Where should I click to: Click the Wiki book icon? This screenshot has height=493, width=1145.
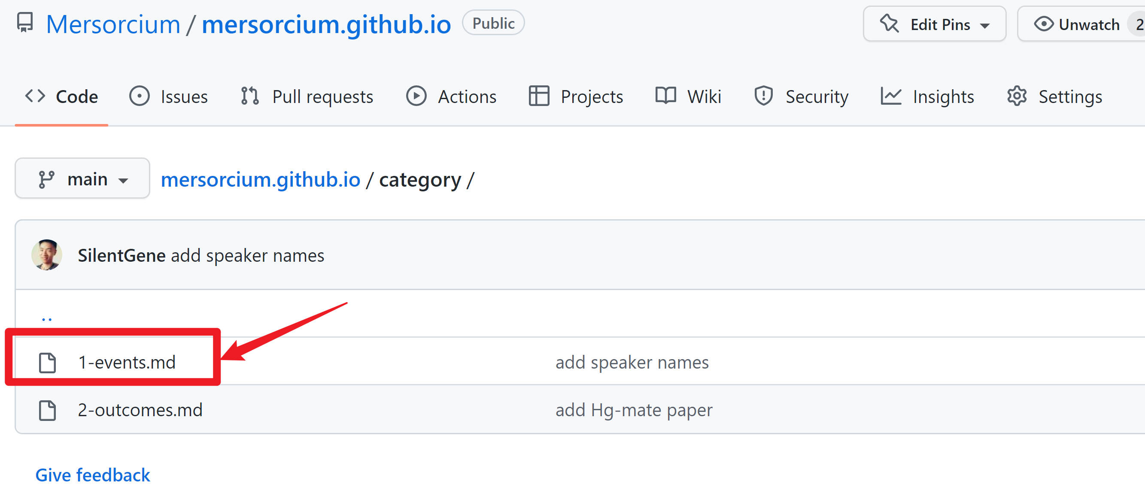pyautogui.click(x=665, y=96)
